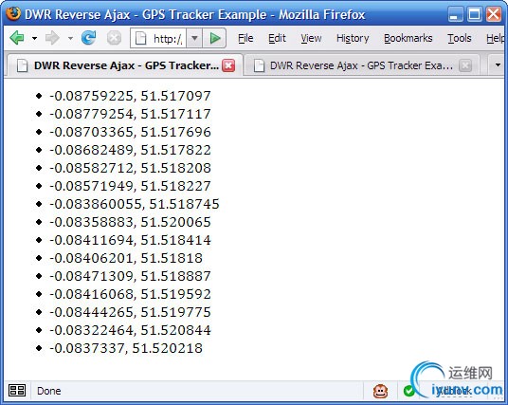Click coordinate -0.08682489, 51.517822
This screenshot has width=508, height=405.
[x=130, y=150]
